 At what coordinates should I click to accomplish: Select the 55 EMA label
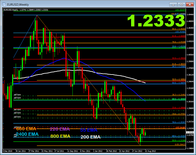click(x=89, y=130)
